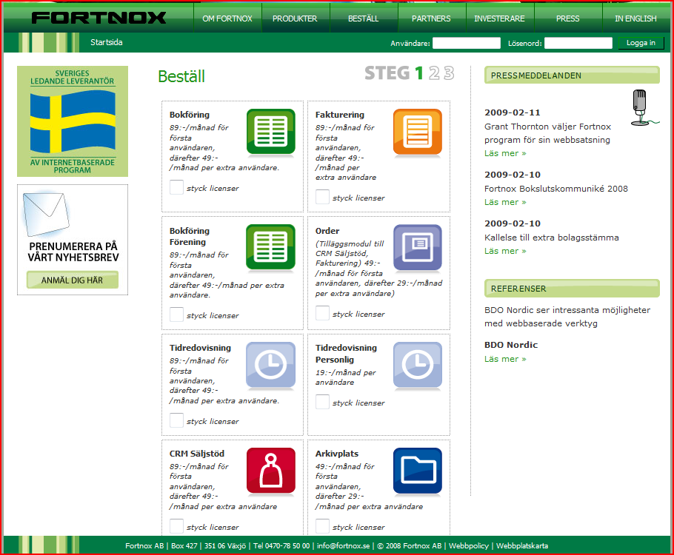The width and height of the screenshot is (674, 555).
Task: Click the CRM Säljstöd product title
Action: pyautogui.click(x=197, y=454)
